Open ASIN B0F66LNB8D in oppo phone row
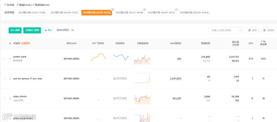Image resolution: width=277 pixels, height=122 pixels. (x=72, y=99)
